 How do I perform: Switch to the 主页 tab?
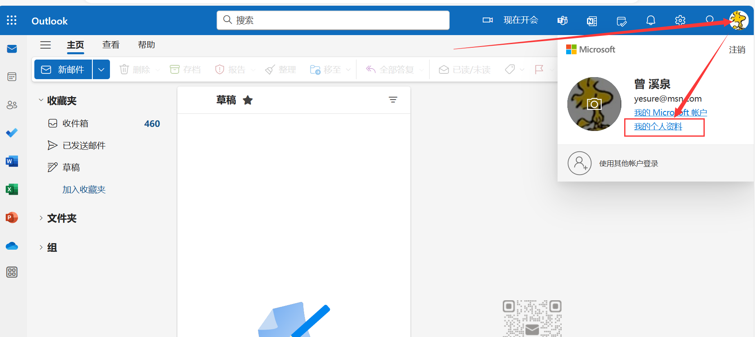click(x=76, y=45)
